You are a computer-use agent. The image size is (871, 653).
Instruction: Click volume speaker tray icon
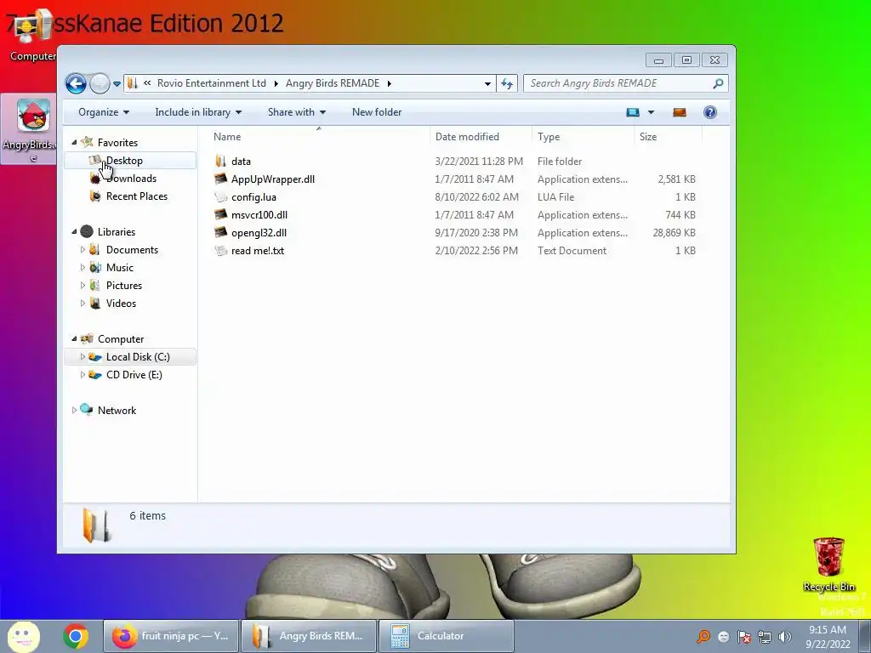coord(785,637)
